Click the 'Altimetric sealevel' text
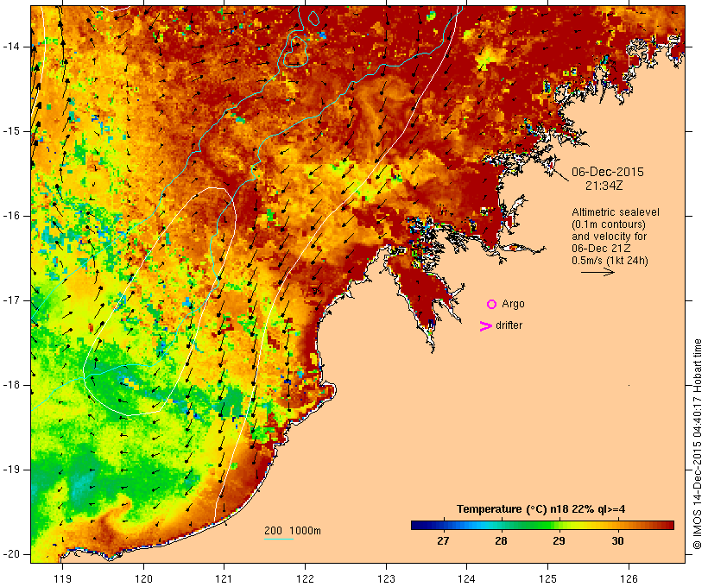Image resolution: width=708 pixels, height=587 pixels. coord(616,212)
